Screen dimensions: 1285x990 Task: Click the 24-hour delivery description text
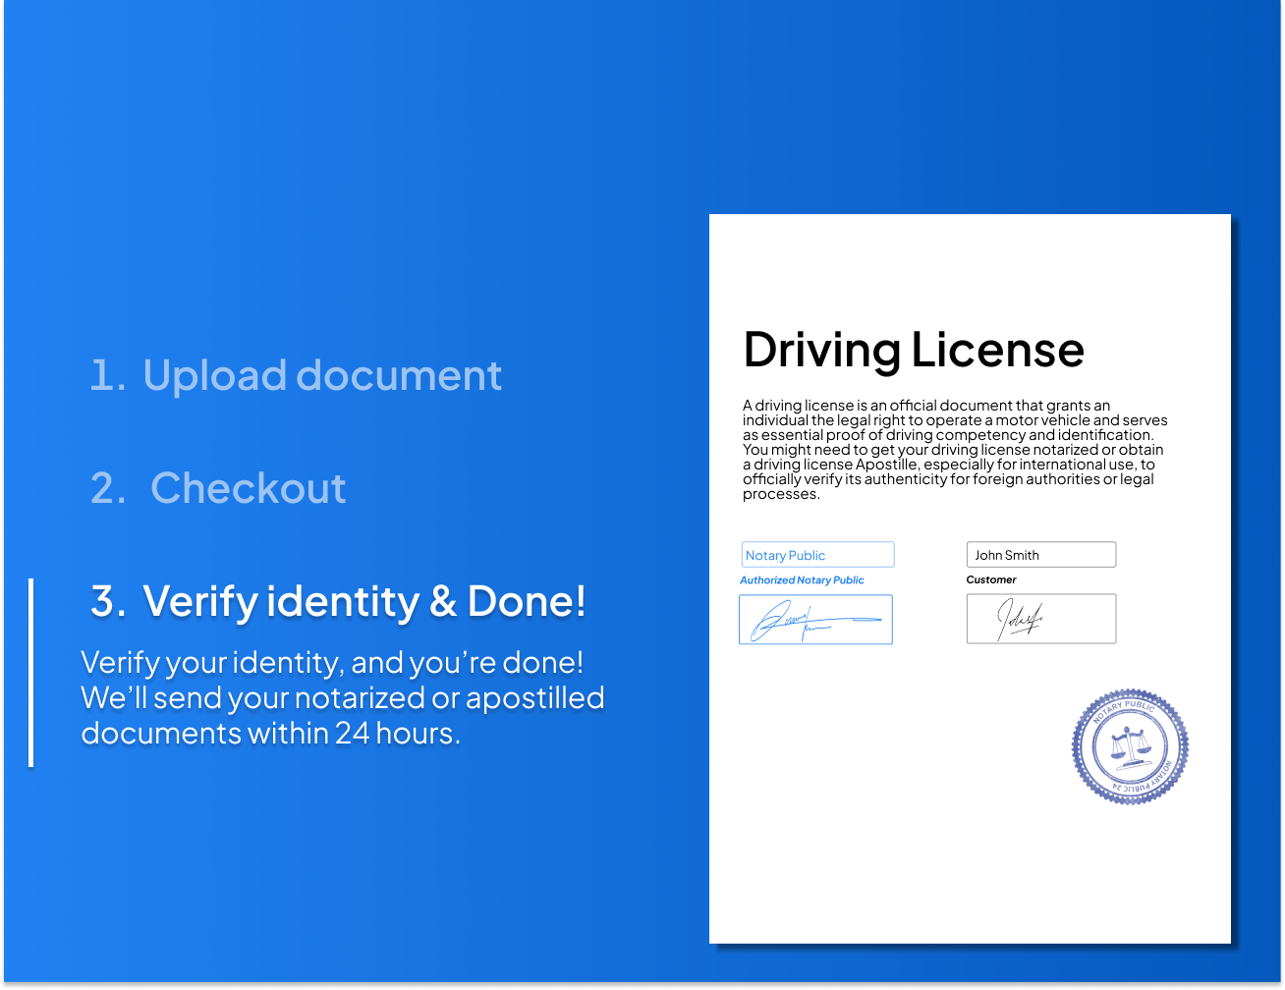[x=343, y=697]
